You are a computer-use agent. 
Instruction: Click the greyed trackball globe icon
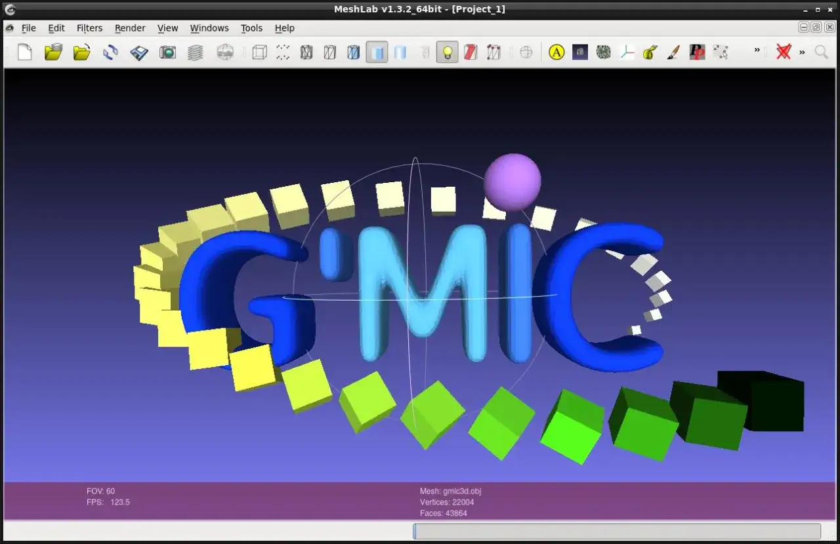pyautogui.click(x=526, y=52)
